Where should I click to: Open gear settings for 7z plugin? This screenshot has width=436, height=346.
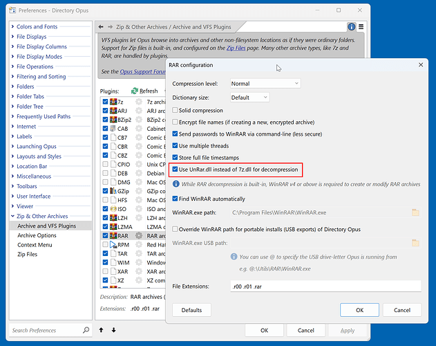coord(139,102)
